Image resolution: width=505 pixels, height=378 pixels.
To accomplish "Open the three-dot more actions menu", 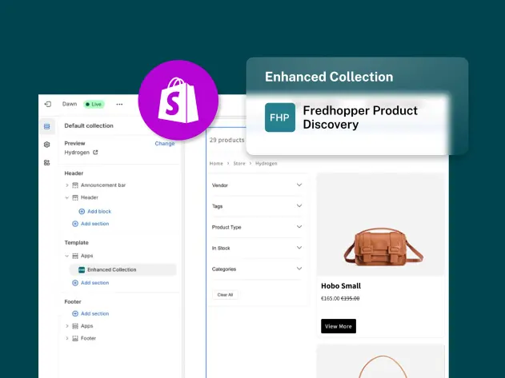I will [119, 104].
